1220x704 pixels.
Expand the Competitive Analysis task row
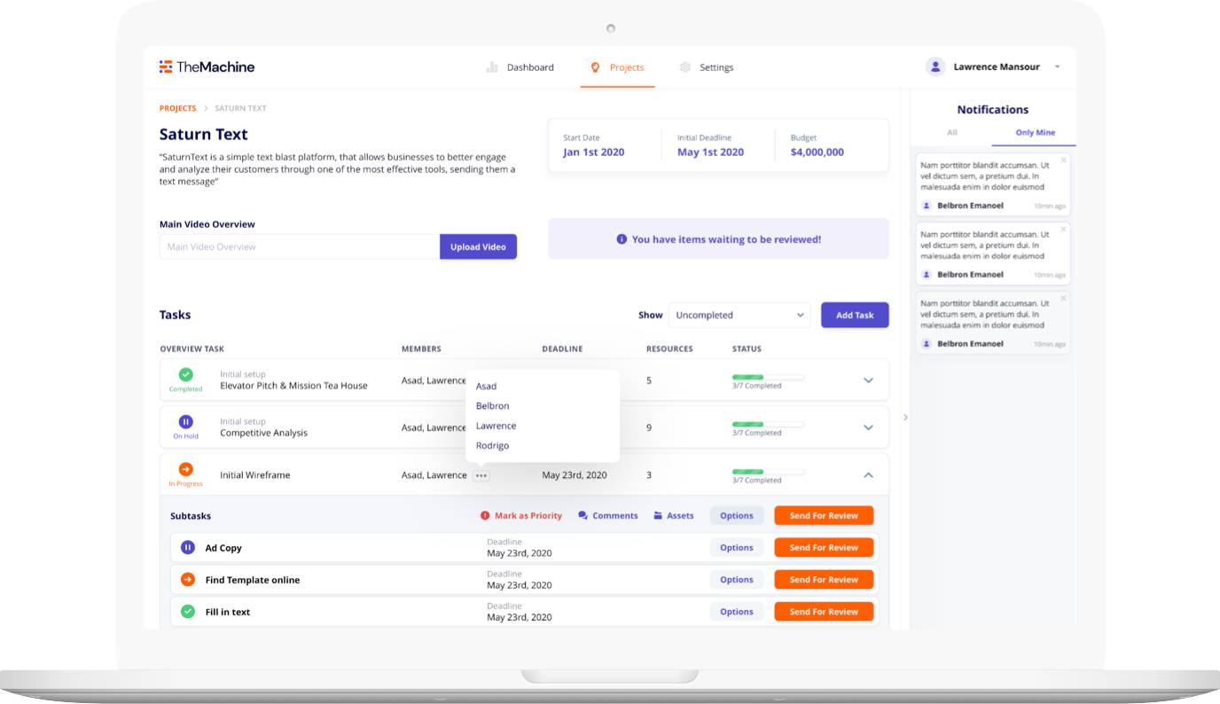(868, 427)
